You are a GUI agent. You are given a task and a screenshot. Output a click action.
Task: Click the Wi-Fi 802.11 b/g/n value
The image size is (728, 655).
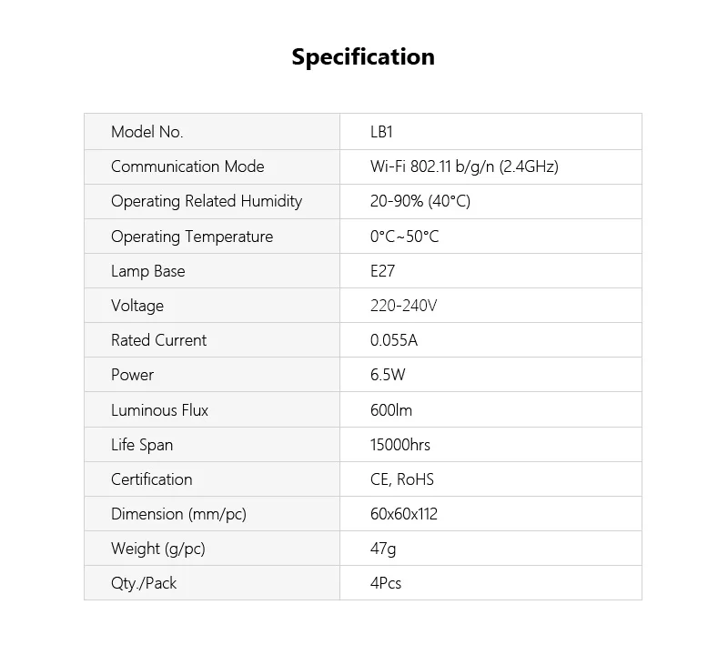pyautogui.click(x=464, y=166)
